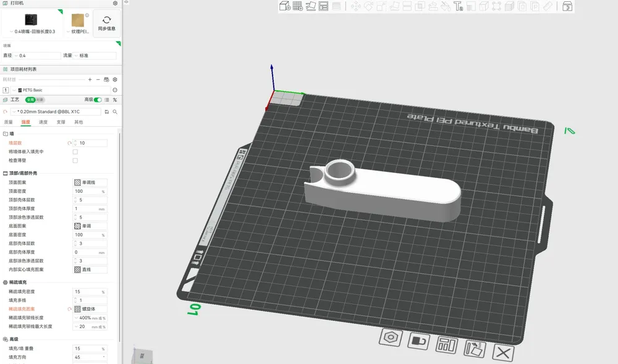Click the AMS filament sync icon
This screenshot has height=364, width=618.
tap(106, 80)
